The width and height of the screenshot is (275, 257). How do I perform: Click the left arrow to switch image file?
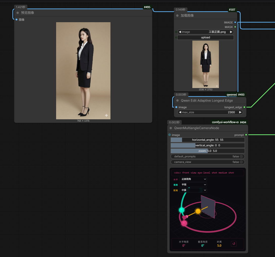pos(180,32)
